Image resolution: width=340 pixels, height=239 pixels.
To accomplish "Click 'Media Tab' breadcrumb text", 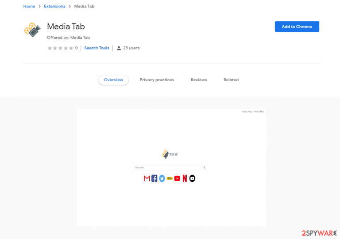I will [85, 6].
